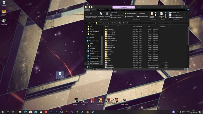Select This PC (Этот компьютер) in navigation pane
203x114 pixels.
(x=93, y=41)
